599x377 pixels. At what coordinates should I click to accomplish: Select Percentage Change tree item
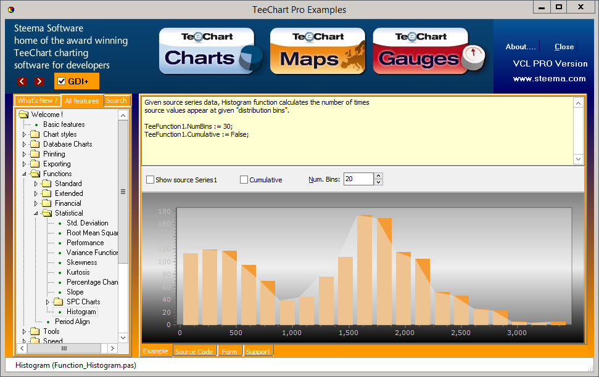(x=92, y=282)
